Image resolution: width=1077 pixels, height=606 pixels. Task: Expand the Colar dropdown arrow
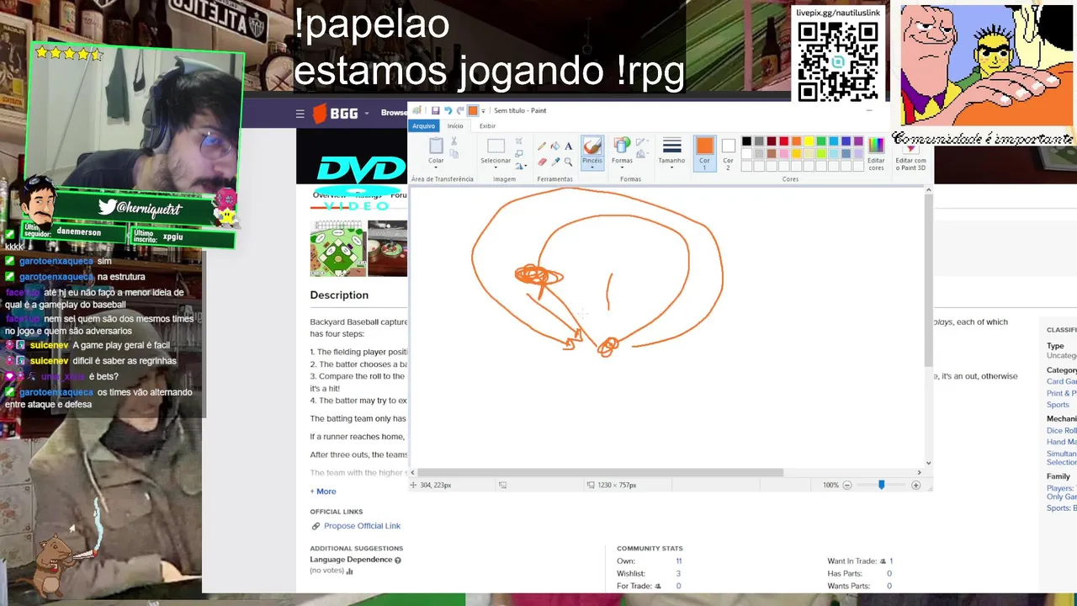(x=436, y=167)
